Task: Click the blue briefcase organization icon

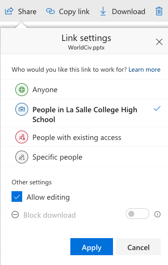Action: pos(22,109)
